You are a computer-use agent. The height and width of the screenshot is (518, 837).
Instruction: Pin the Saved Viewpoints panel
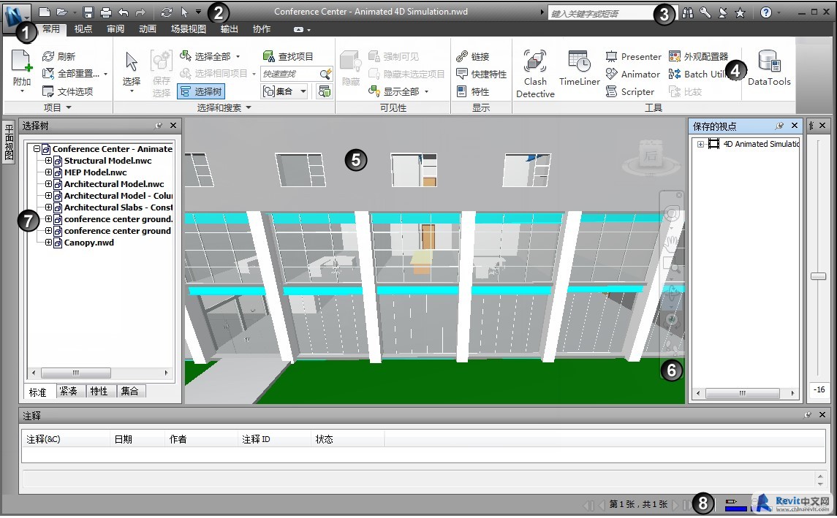(779, 126)
